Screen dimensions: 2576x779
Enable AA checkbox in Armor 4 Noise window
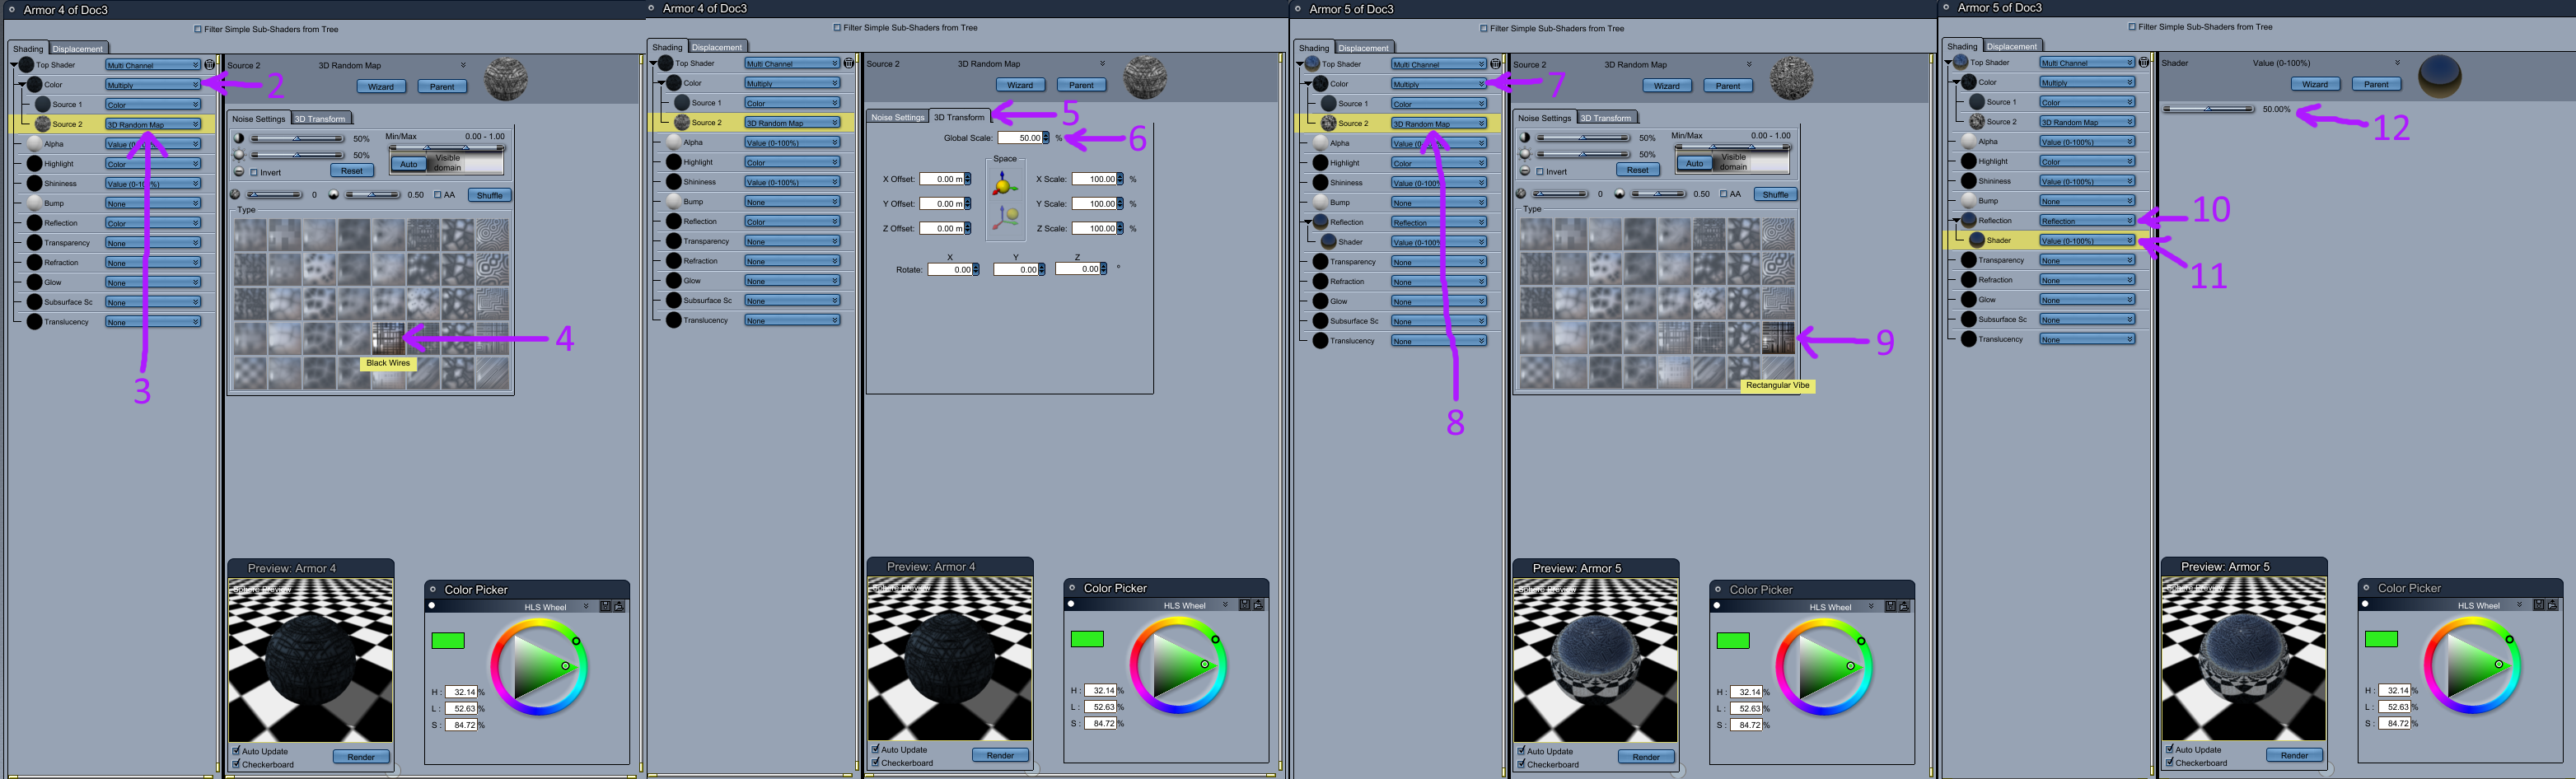(x=438, y=195)
